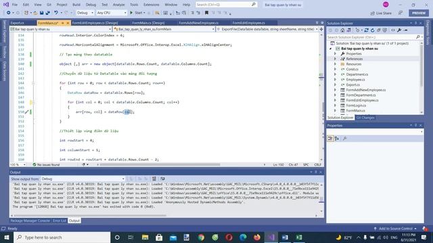Click the Show All Files icon
The width and height of the screenshot is (433, 243).
pos(385,30)
